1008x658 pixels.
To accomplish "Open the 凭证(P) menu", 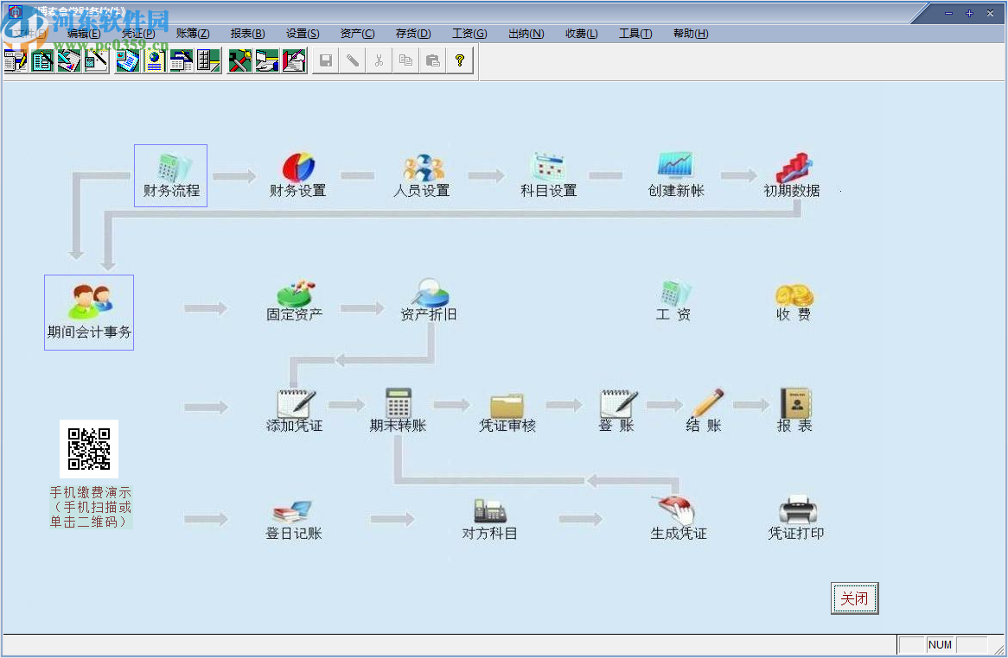I will point(138,34).
